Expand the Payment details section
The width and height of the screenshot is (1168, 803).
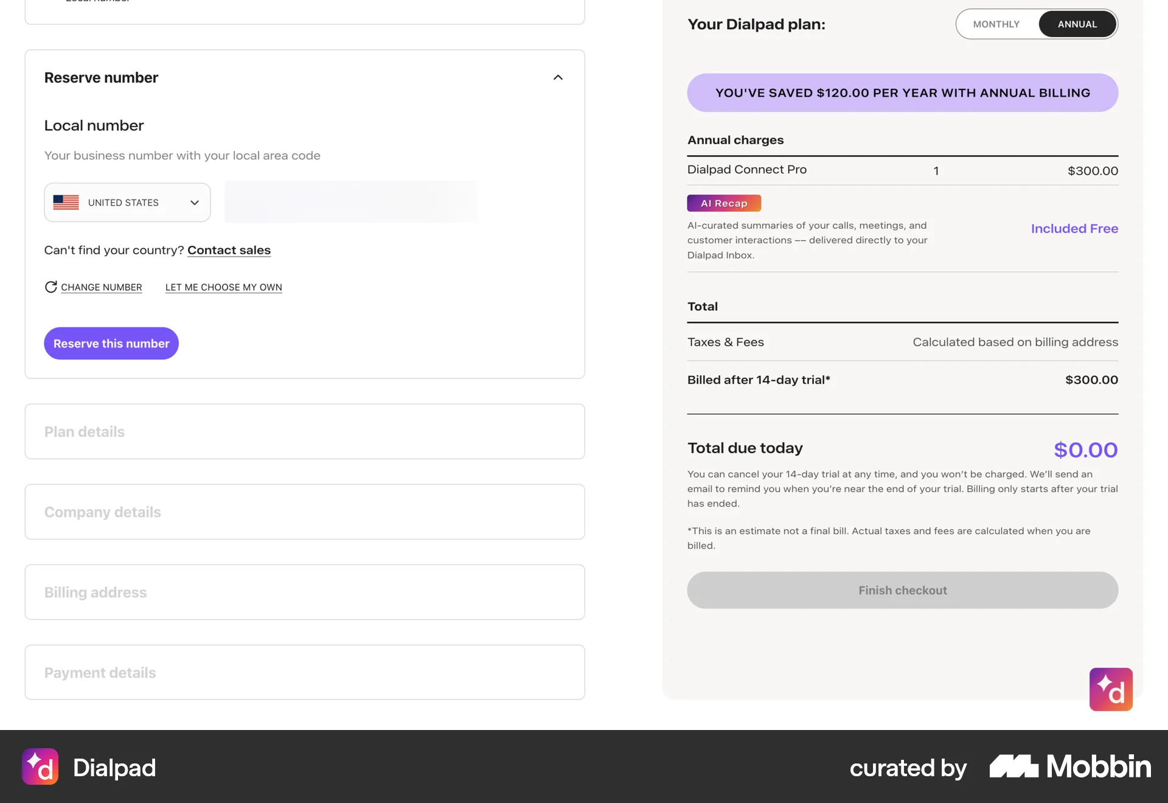coord(304,672)
